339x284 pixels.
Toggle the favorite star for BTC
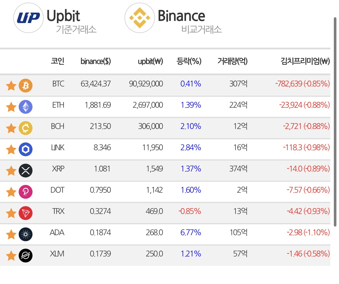(11, 86)
